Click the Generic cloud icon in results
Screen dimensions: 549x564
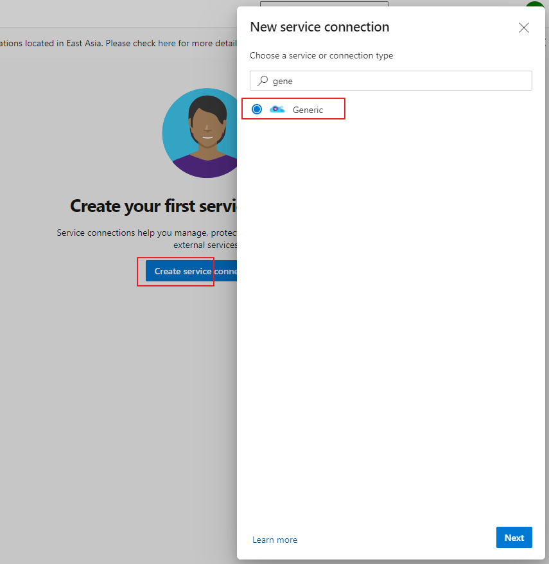pyautogui.click(x=277, y=109)
